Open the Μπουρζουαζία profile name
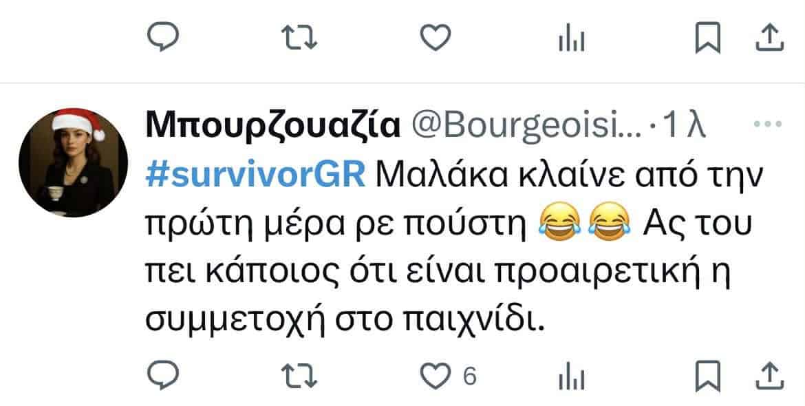Screen dimensions: 805x406 click(x=272, y=126)
